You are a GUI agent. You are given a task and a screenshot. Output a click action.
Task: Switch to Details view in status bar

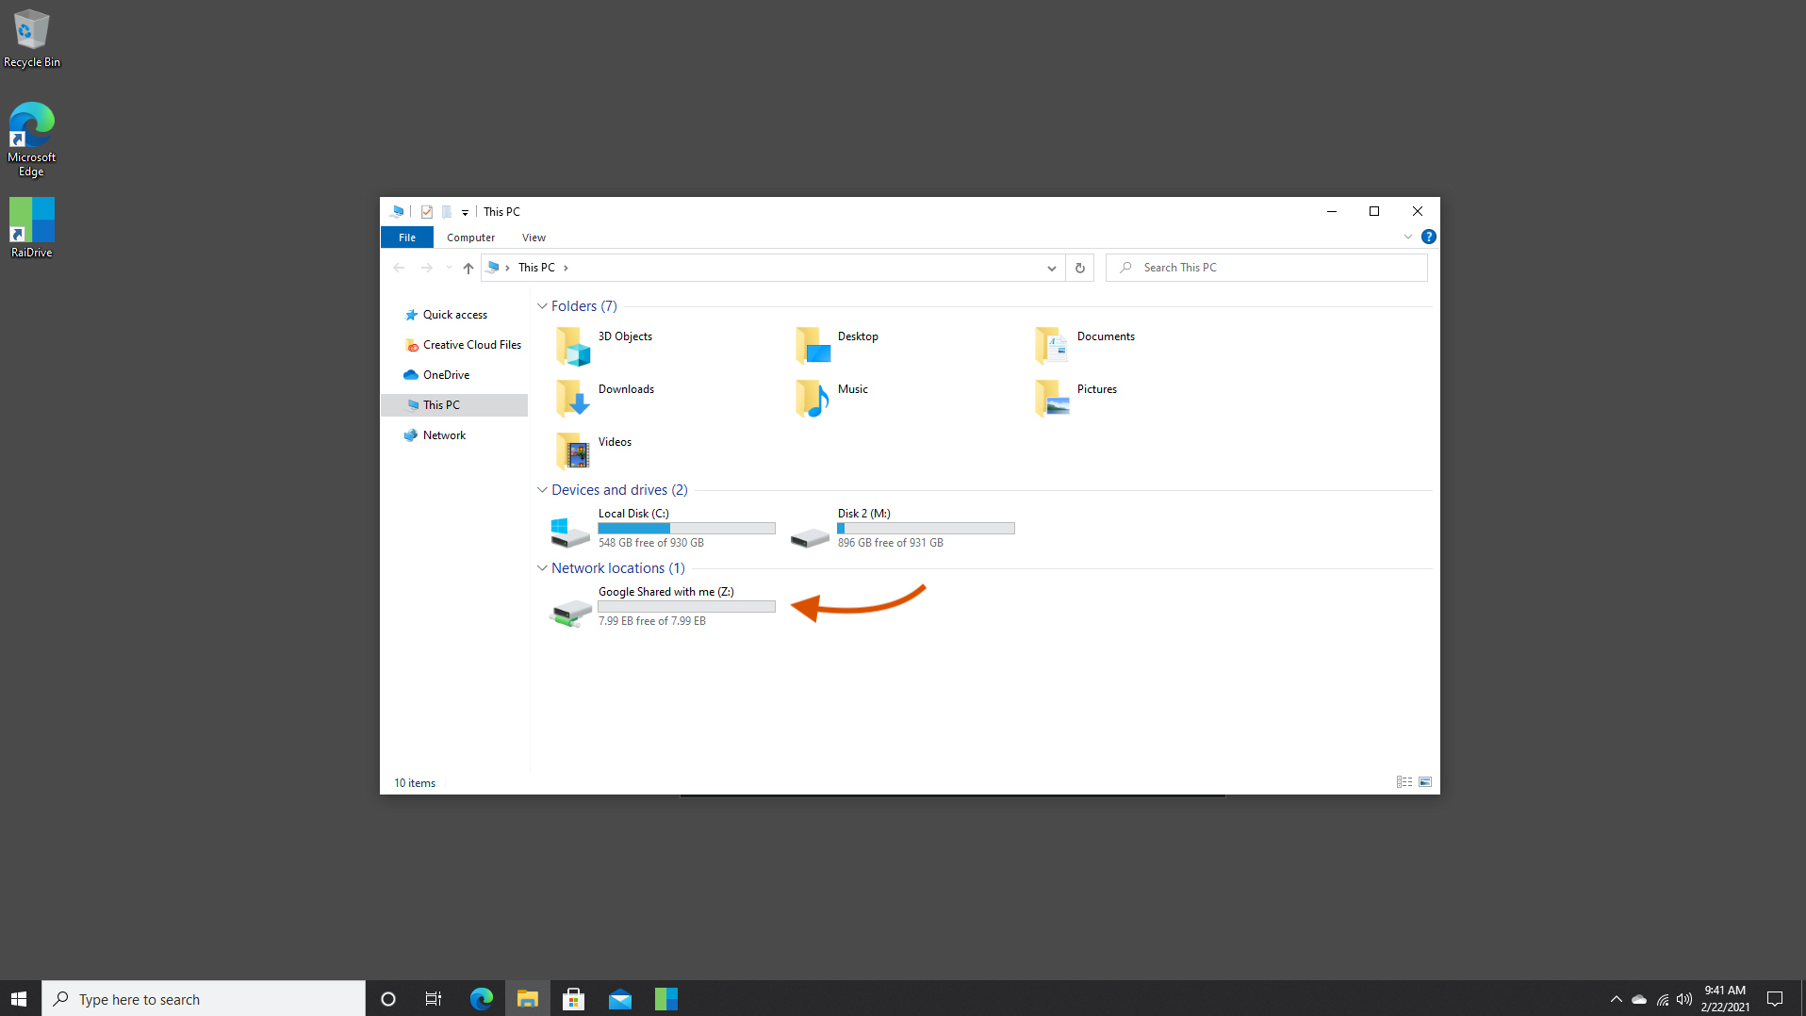point(1404,781)
